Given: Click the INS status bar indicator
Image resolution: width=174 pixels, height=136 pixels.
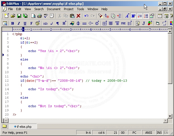Looking at the screenshot, I should pos(159,133).
